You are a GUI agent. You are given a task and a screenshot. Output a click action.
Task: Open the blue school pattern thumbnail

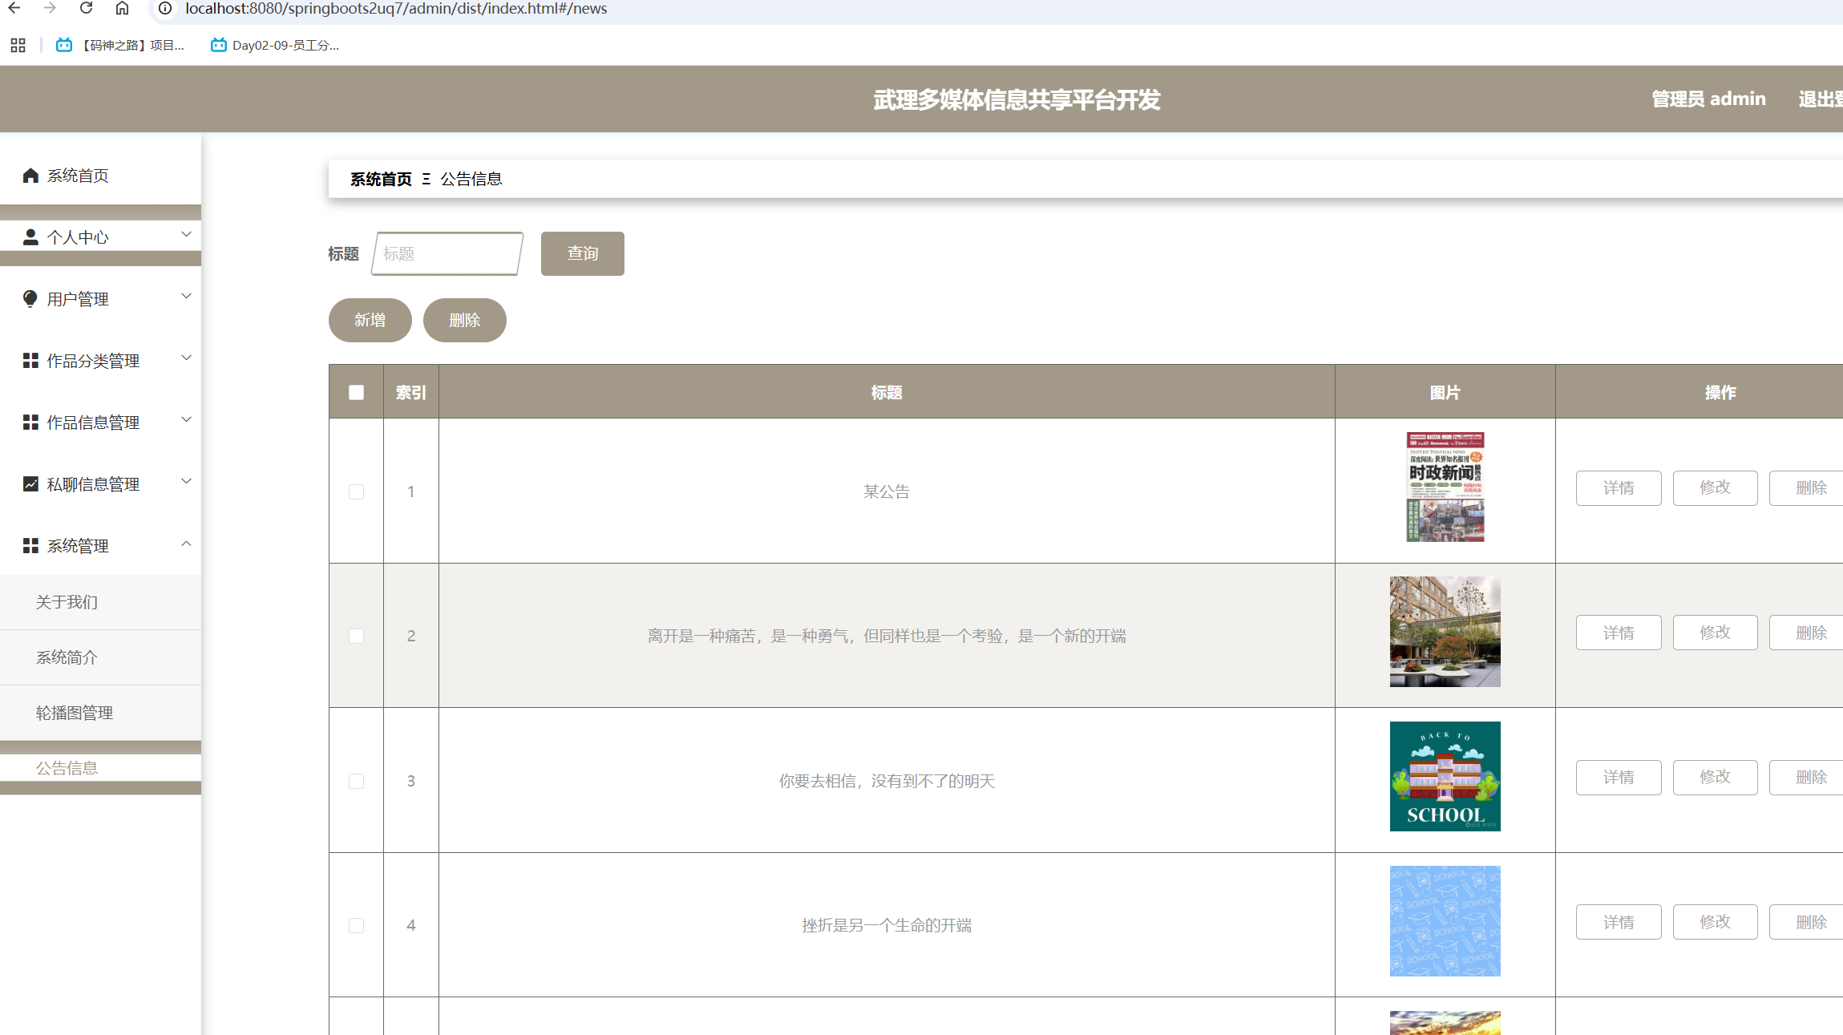point(1445,921)
